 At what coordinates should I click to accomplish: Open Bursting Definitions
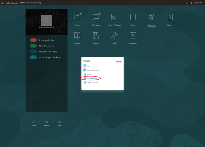(x=151, y=17)
